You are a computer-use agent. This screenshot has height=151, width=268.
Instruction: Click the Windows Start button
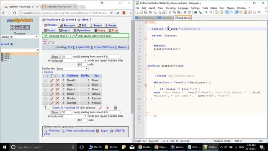coord(5,147)
